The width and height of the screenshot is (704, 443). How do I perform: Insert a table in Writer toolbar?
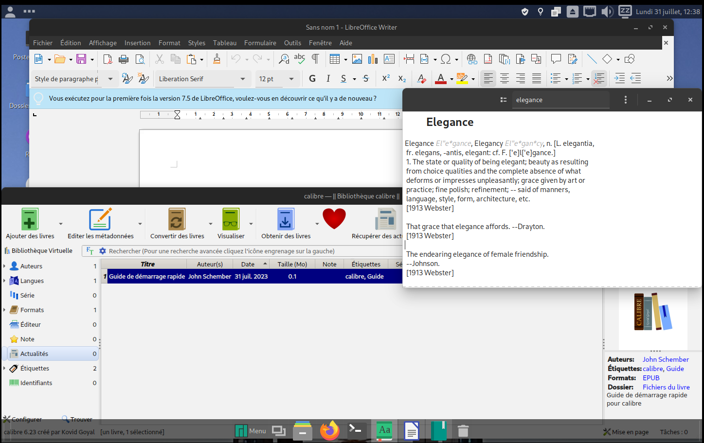point(334,59)
